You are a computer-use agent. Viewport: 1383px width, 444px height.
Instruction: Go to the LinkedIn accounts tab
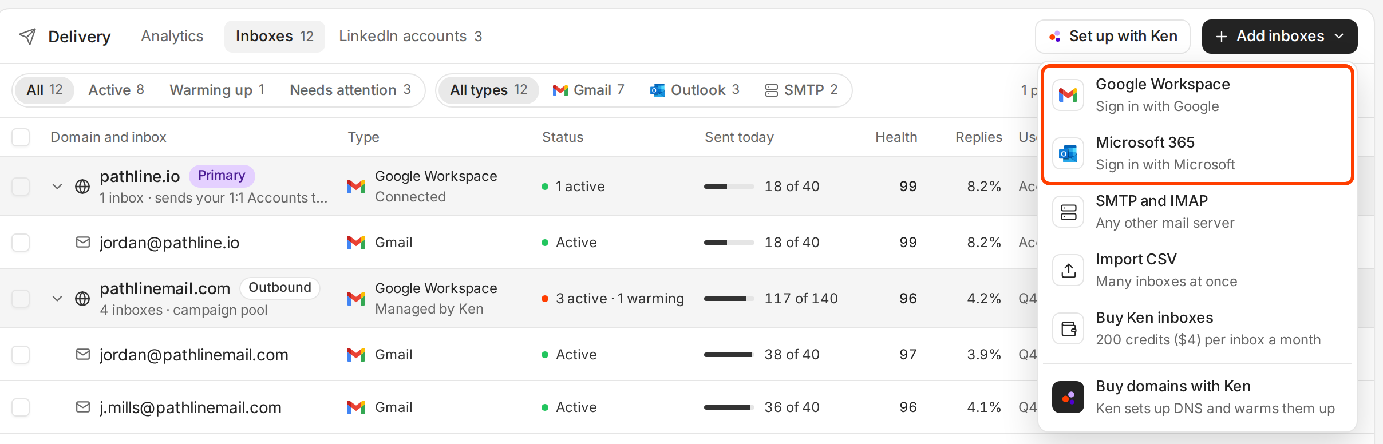pyautogui.click(x=410, y=37)
